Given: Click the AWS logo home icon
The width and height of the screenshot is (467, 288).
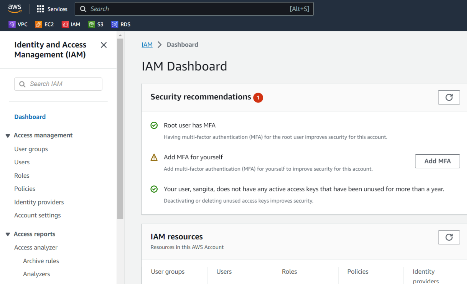Looking at the screenshot, I should [x=15, y=9].
